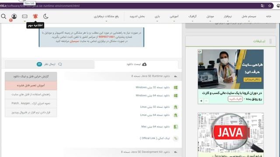The width and height of the screenshot is (280, 157).
Task: Bookmark this page with the star icon
Action: (269, 6)
